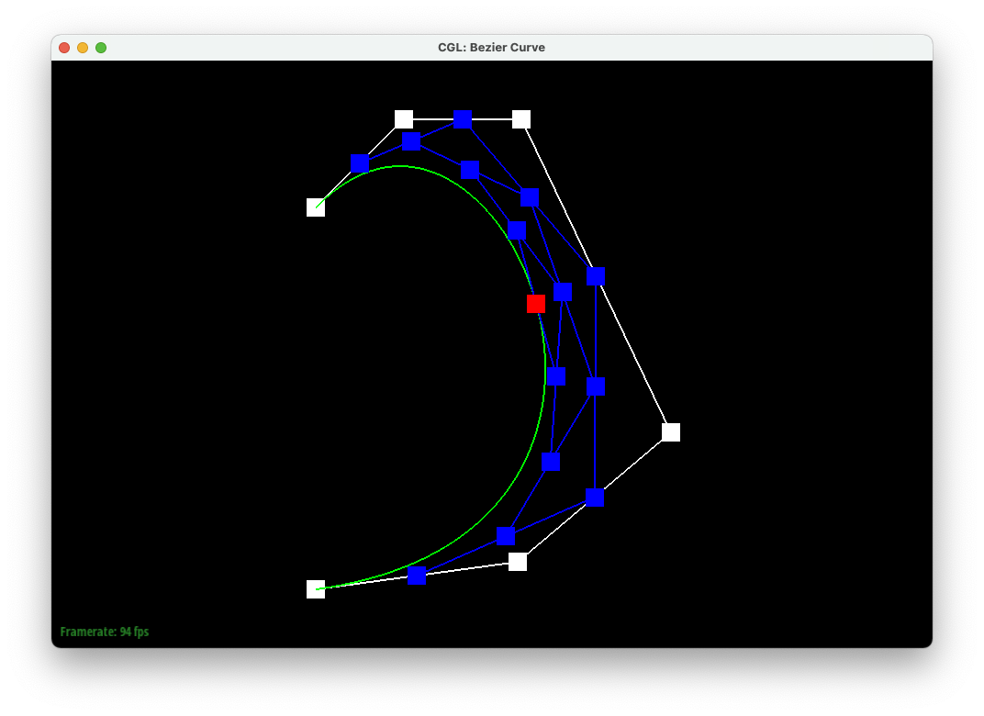Viewport: 984px width, 716px height.
Task: Click the blue point on the upper-left diagonal white edge
Action: (x=360, y=163)
